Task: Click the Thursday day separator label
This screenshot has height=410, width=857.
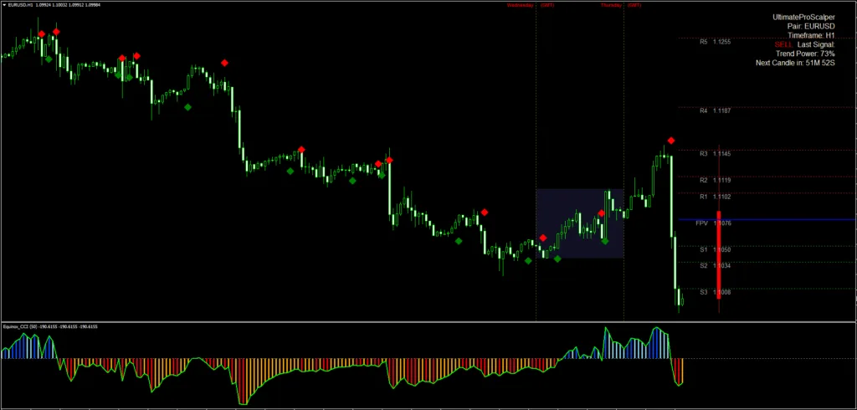Action: tap(611, 5)
